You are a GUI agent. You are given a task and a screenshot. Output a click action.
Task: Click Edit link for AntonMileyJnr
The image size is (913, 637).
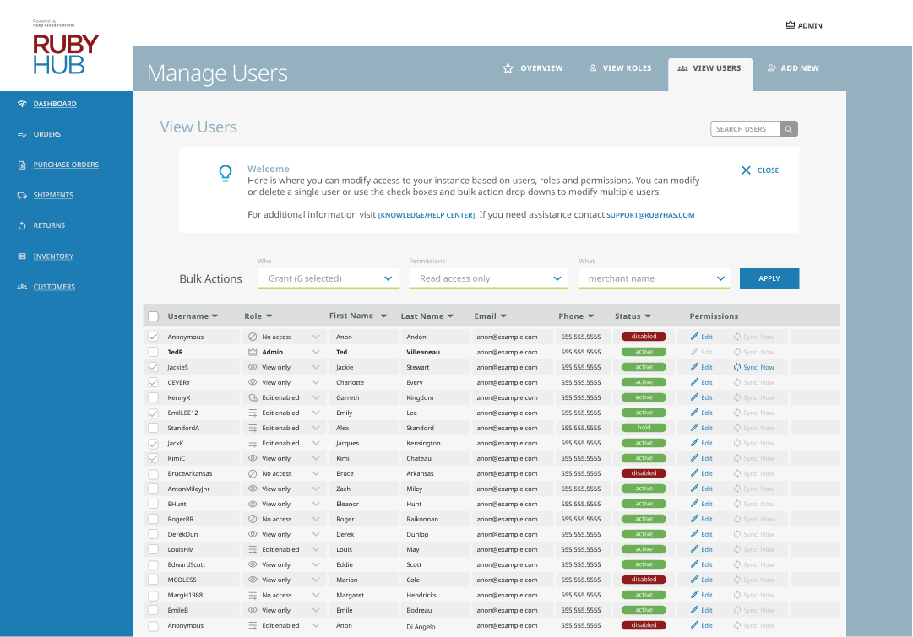706,489
